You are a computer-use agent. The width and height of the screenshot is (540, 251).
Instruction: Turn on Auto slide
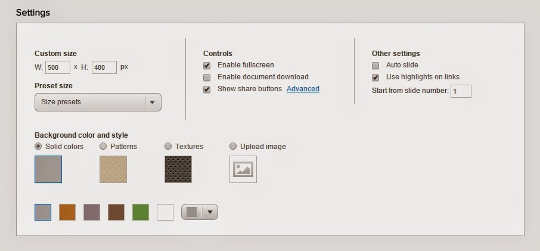(x=375, y=65)
